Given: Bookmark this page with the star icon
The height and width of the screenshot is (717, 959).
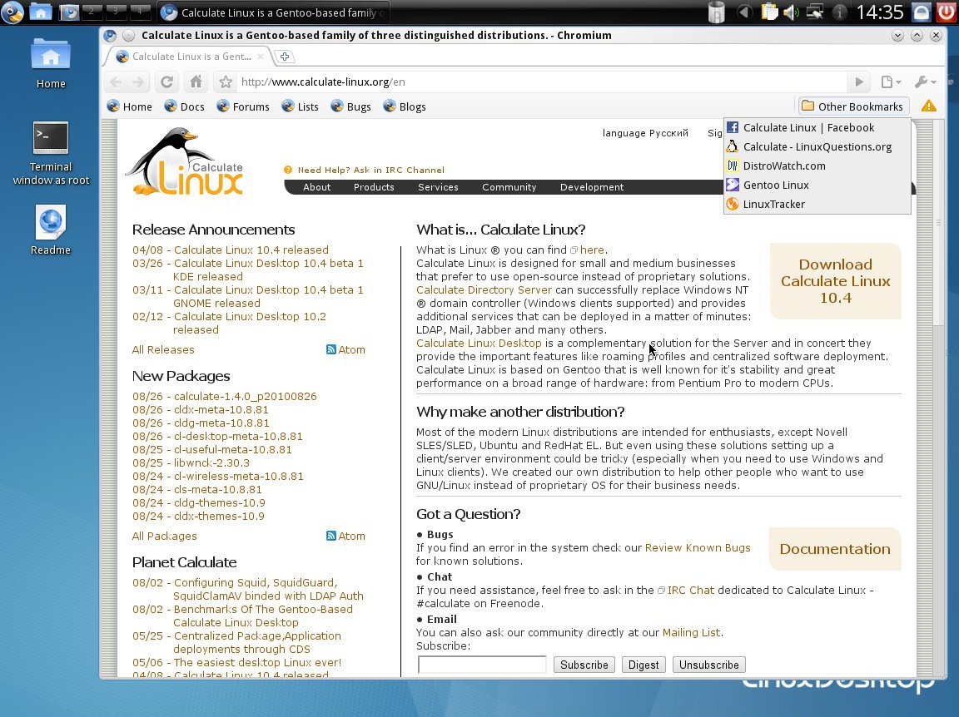Looking at the screenshot, I should [x=225, y=82].
